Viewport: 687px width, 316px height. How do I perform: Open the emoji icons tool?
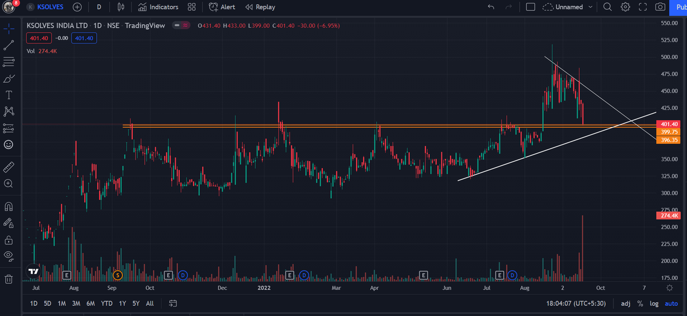pyautogui.click(x=9, y=145)
